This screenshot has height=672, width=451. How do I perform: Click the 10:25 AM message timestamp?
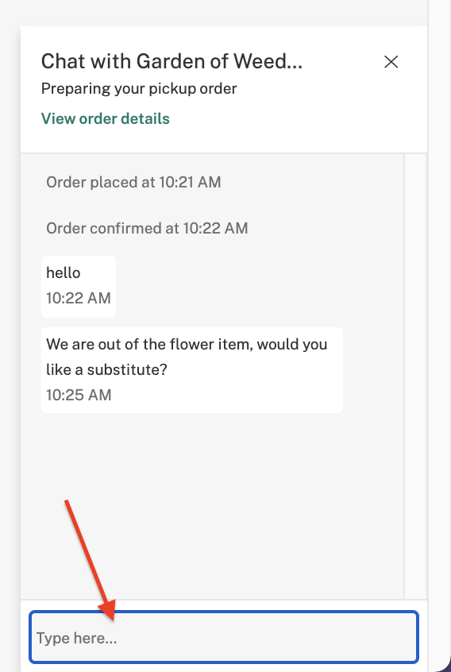[79, 395]
